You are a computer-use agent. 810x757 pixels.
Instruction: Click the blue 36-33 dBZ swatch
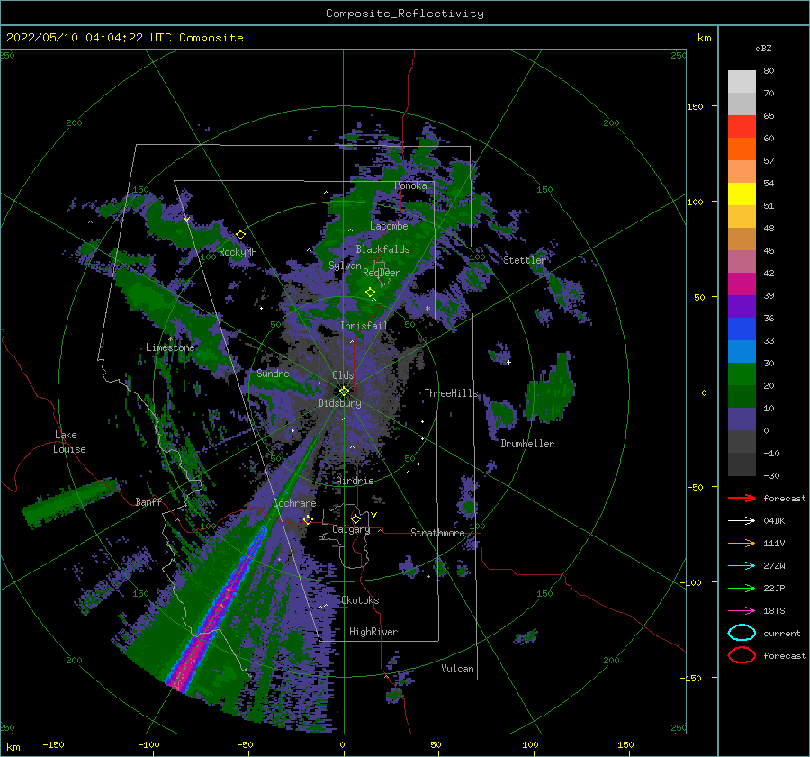point(742,329)
